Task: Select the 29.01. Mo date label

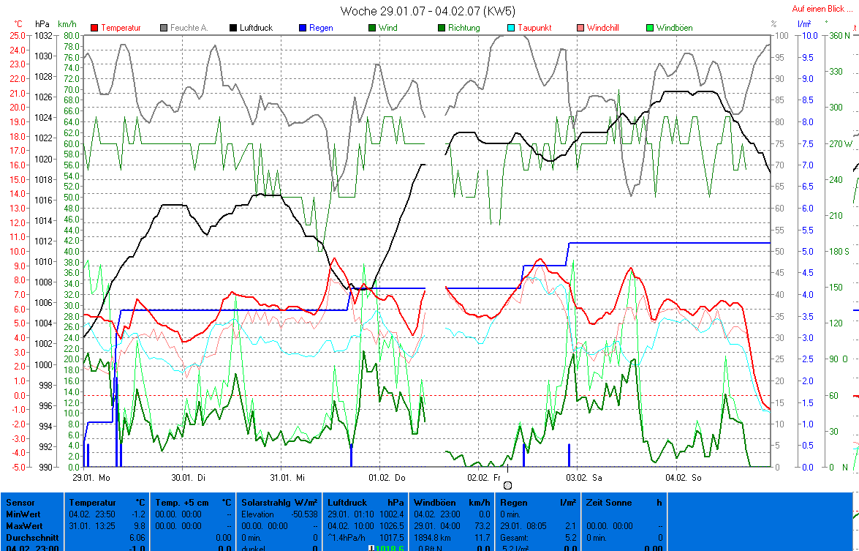Action: coord(91,477)
